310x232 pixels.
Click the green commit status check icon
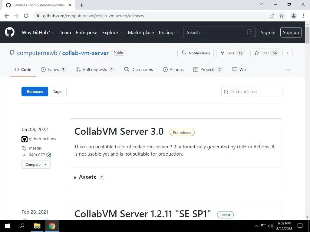pos(49,155)
